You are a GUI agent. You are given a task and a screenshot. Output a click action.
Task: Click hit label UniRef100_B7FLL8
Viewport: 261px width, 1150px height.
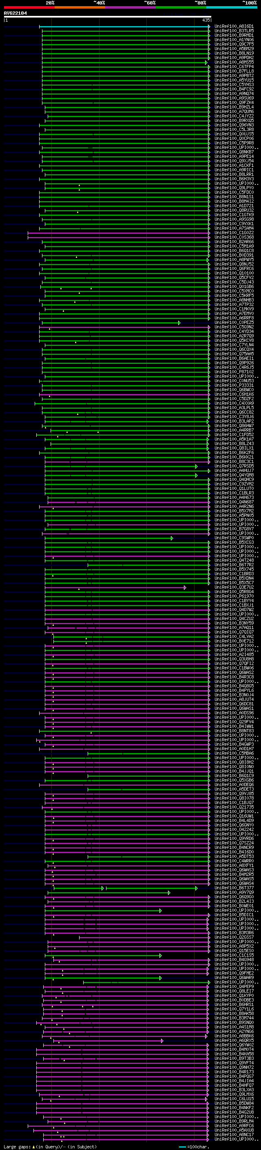click(234, 71)
